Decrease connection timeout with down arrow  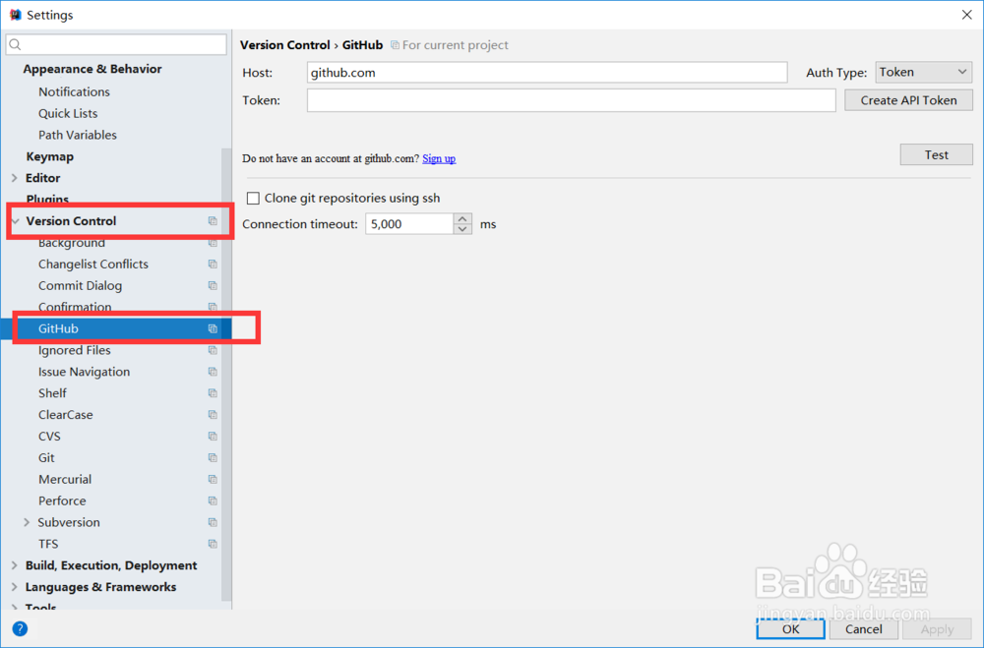462,229
